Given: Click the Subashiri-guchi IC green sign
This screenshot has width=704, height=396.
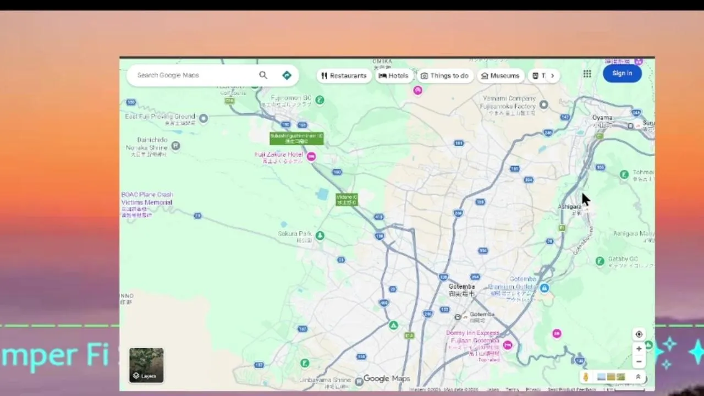Looking at the screenshot, I should 296,138.
